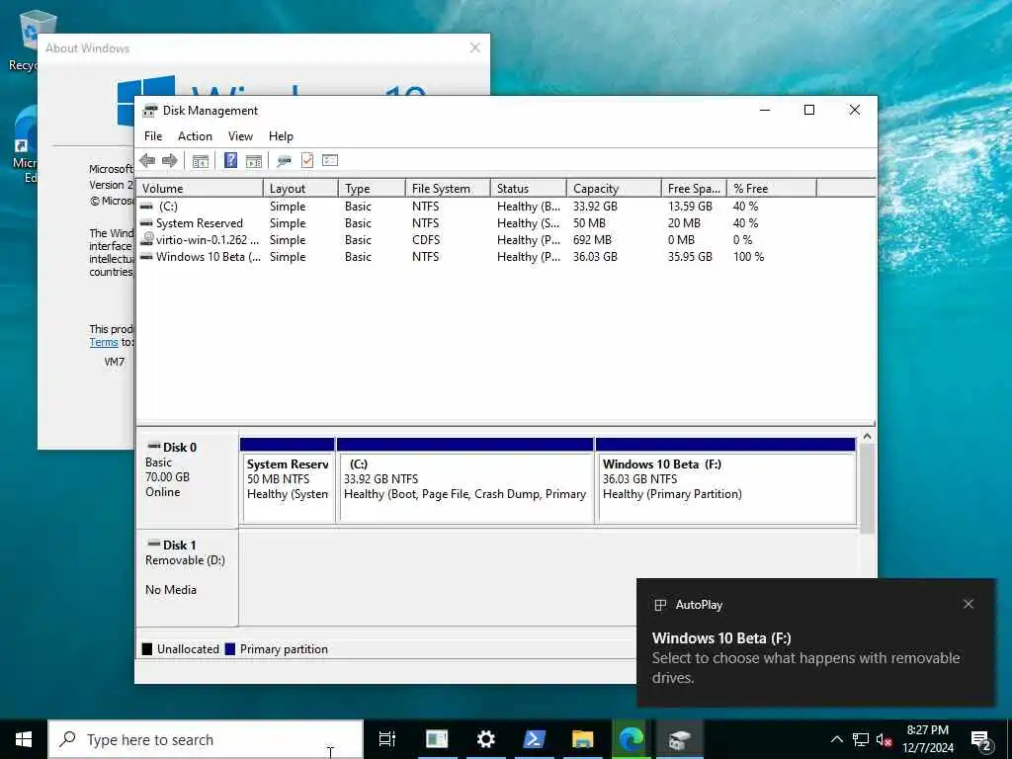Click the checkmark document toolbar icon
1012x759 pixels.
tap(307, 161)
